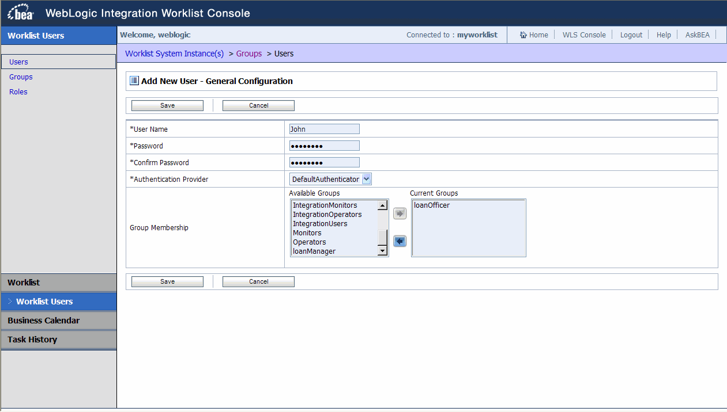The image size is (727, 412).
Task: Click Logout link
Action: click(631, 35)
